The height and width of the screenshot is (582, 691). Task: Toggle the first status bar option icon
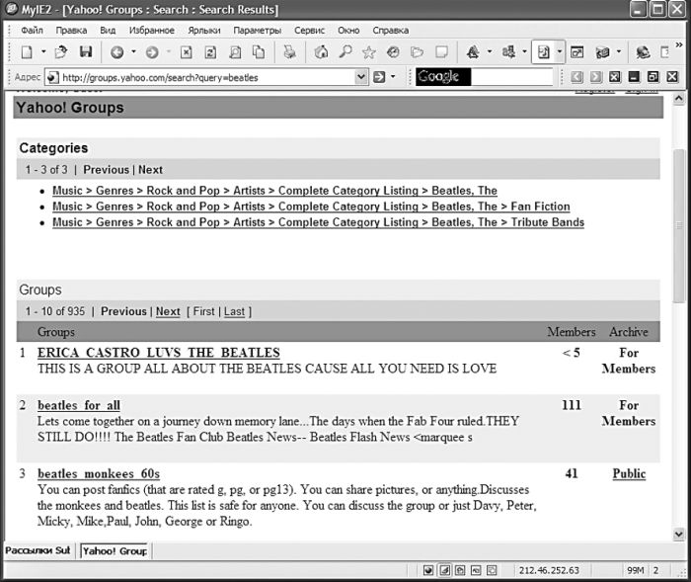pos(428,570)
